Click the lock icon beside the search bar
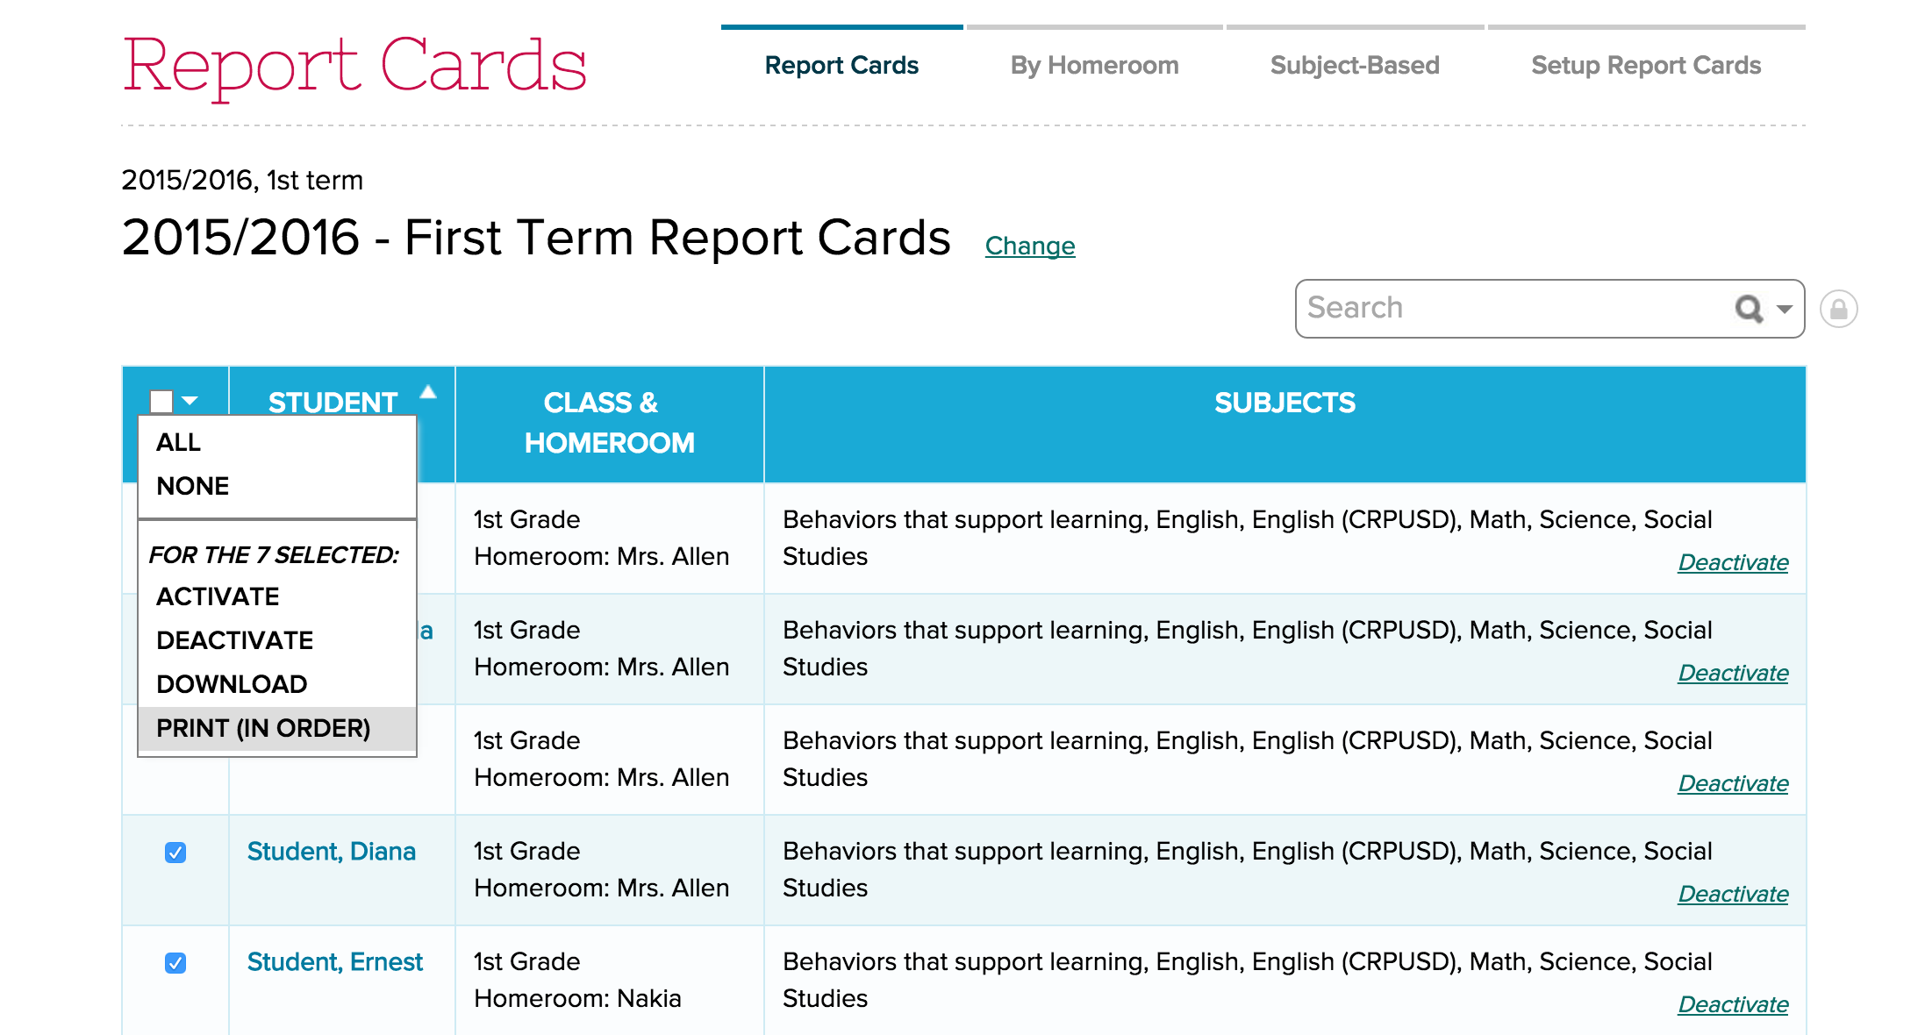 click(1840, 309)
